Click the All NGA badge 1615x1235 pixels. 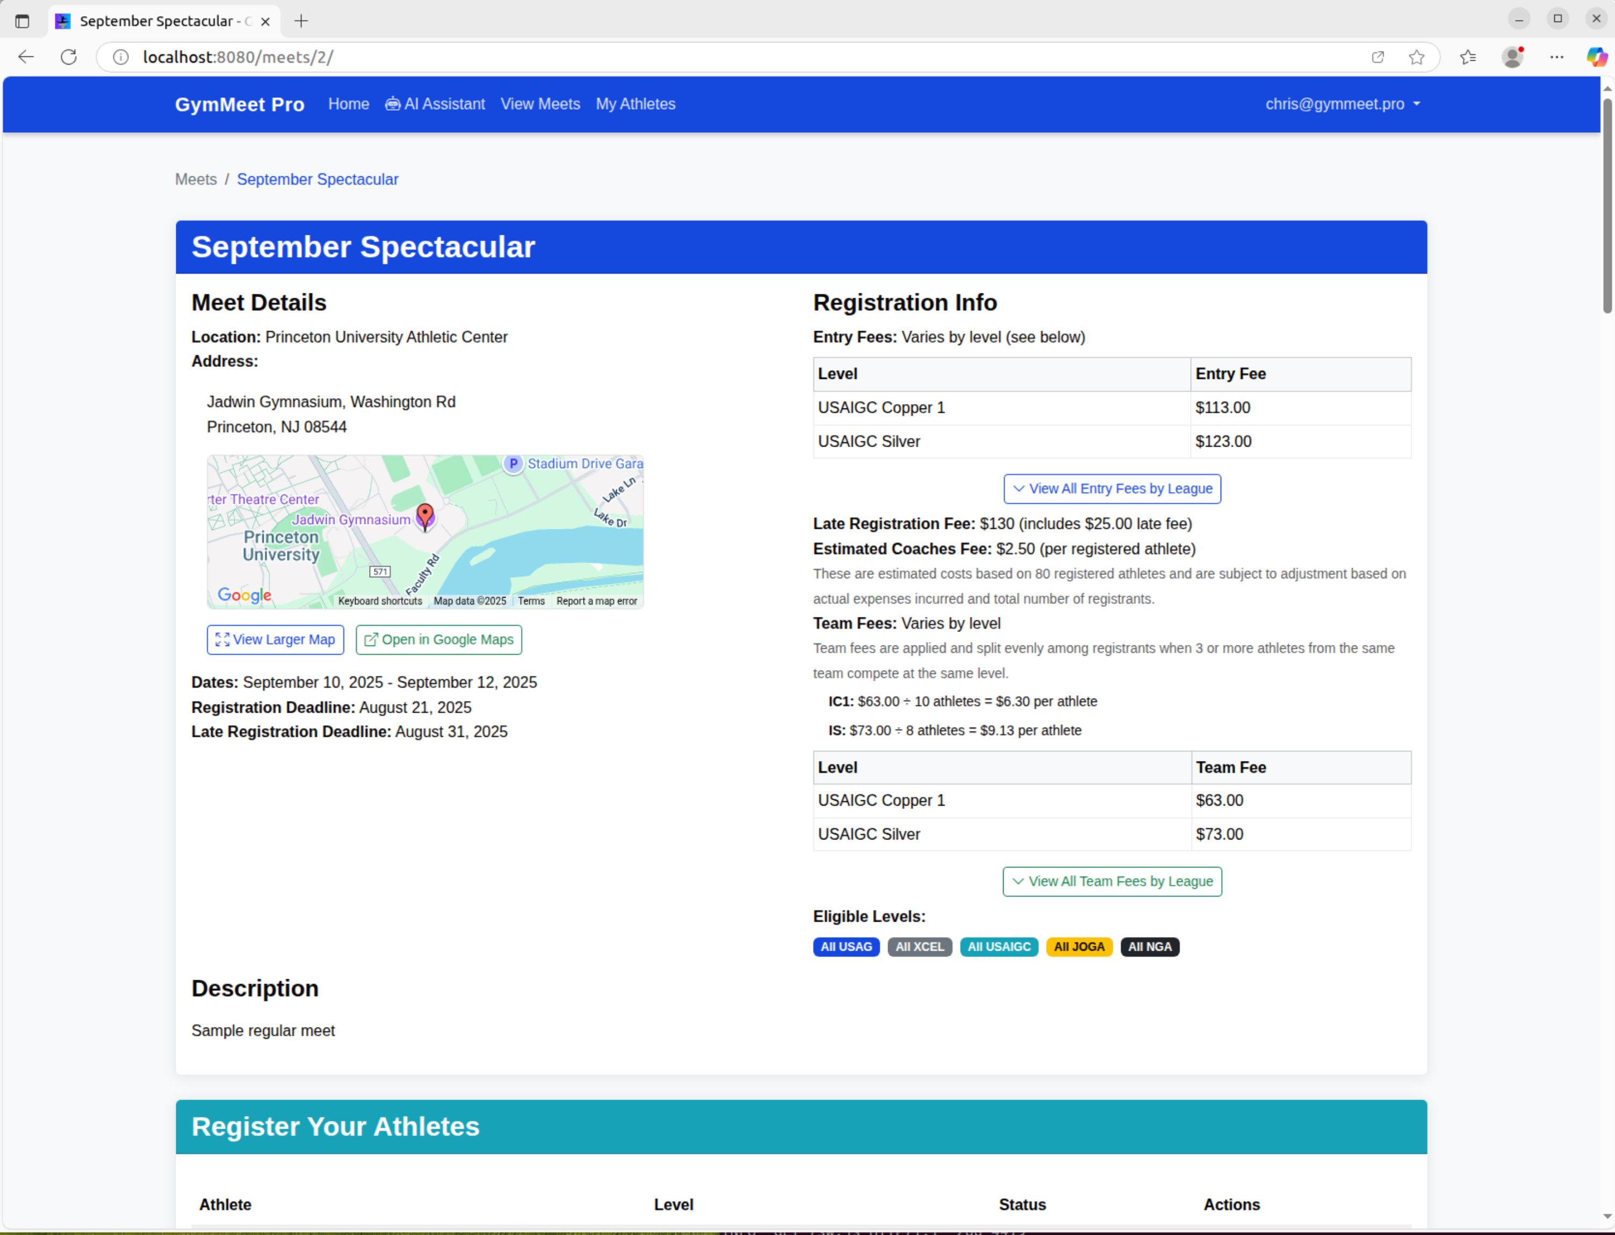(x=1150, y=947)
